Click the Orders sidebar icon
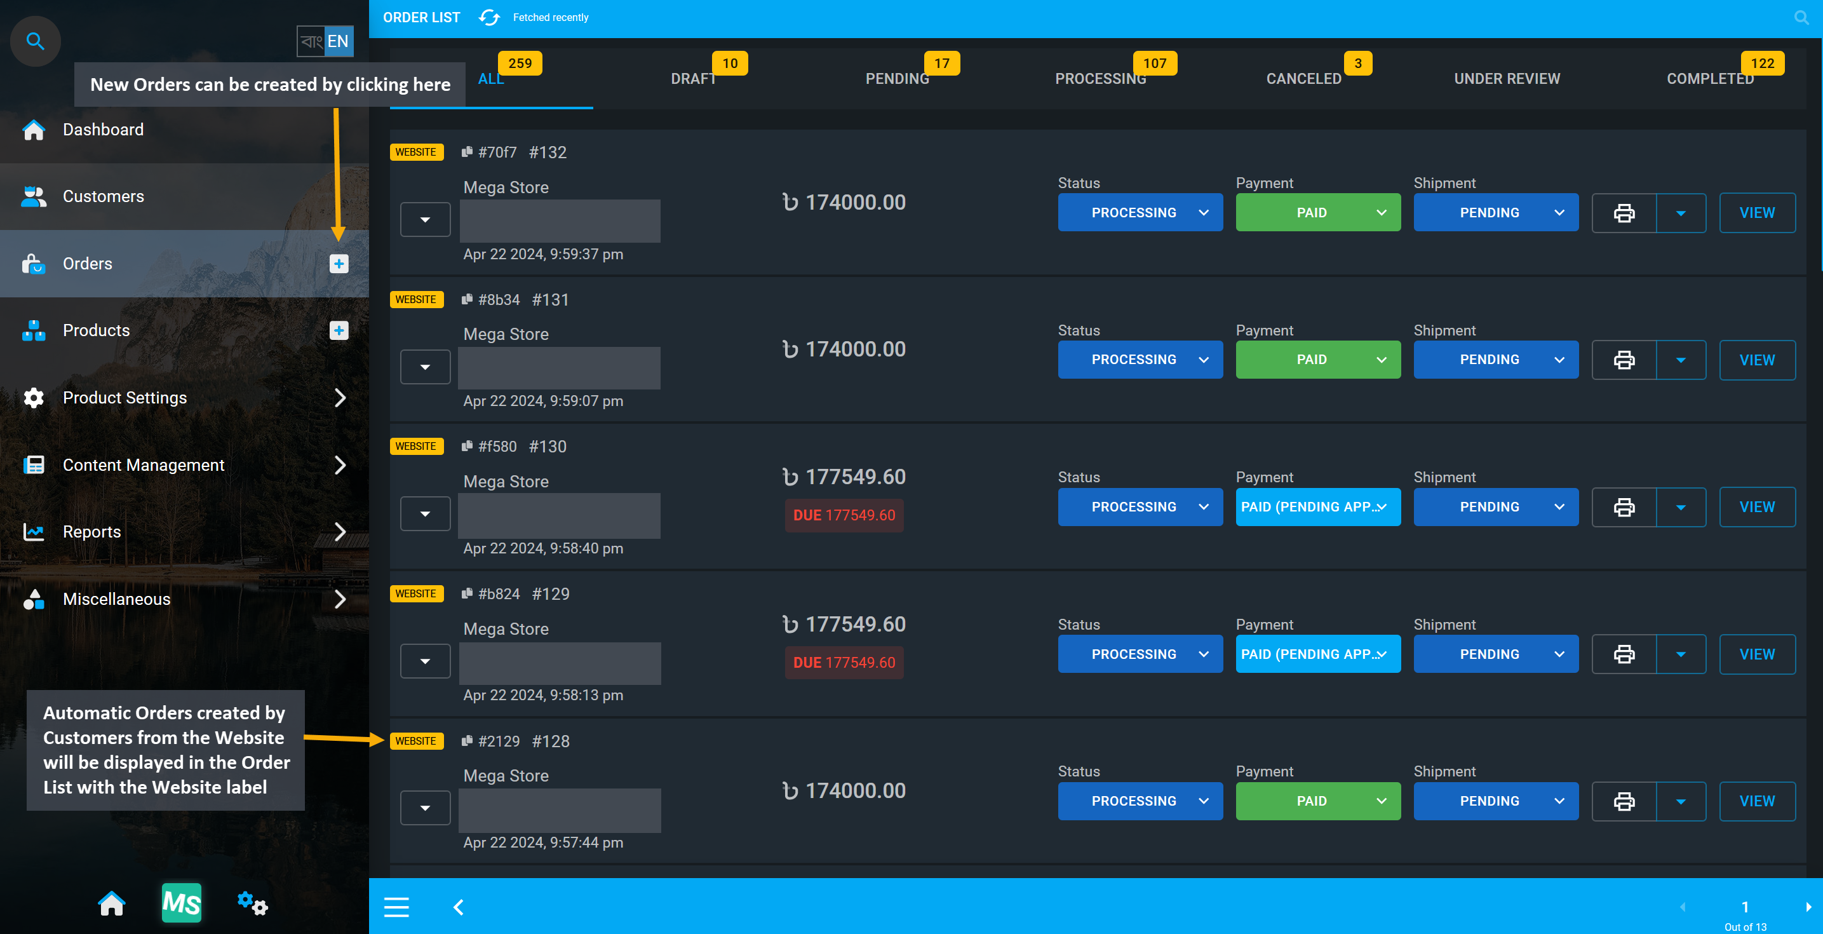The height and width of the screenshot is (934, 1823). coord(33,263)
